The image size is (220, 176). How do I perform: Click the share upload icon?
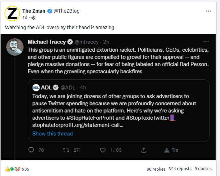pos(144,150)
